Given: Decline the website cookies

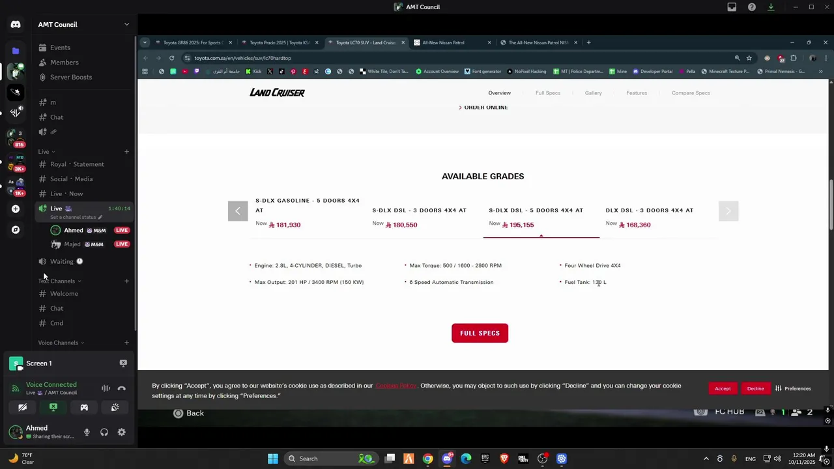Looking at the screenshot, I should [755, 389].
